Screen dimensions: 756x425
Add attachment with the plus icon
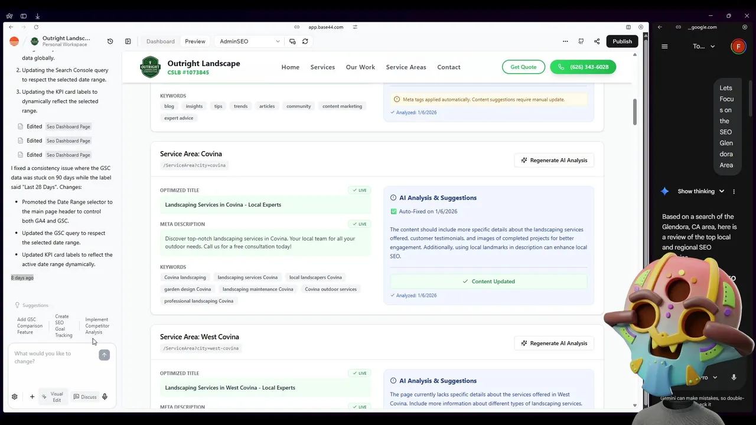pyautogui.click(x=32, y=397)
